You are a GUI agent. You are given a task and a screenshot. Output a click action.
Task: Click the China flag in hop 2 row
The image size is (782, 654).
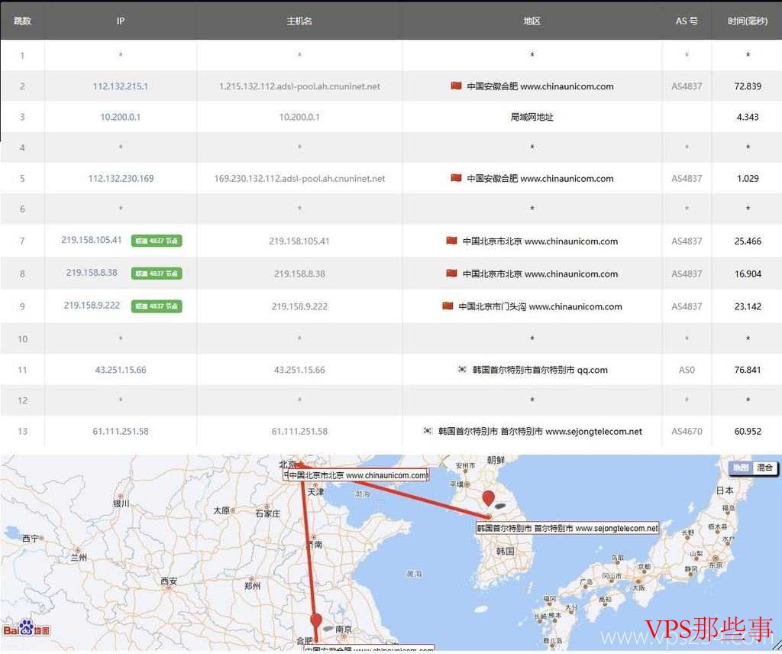(456, 86)
